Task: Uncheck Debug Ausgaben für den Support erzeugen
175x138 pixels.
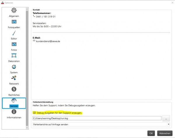Action: [x=34, y=113]
